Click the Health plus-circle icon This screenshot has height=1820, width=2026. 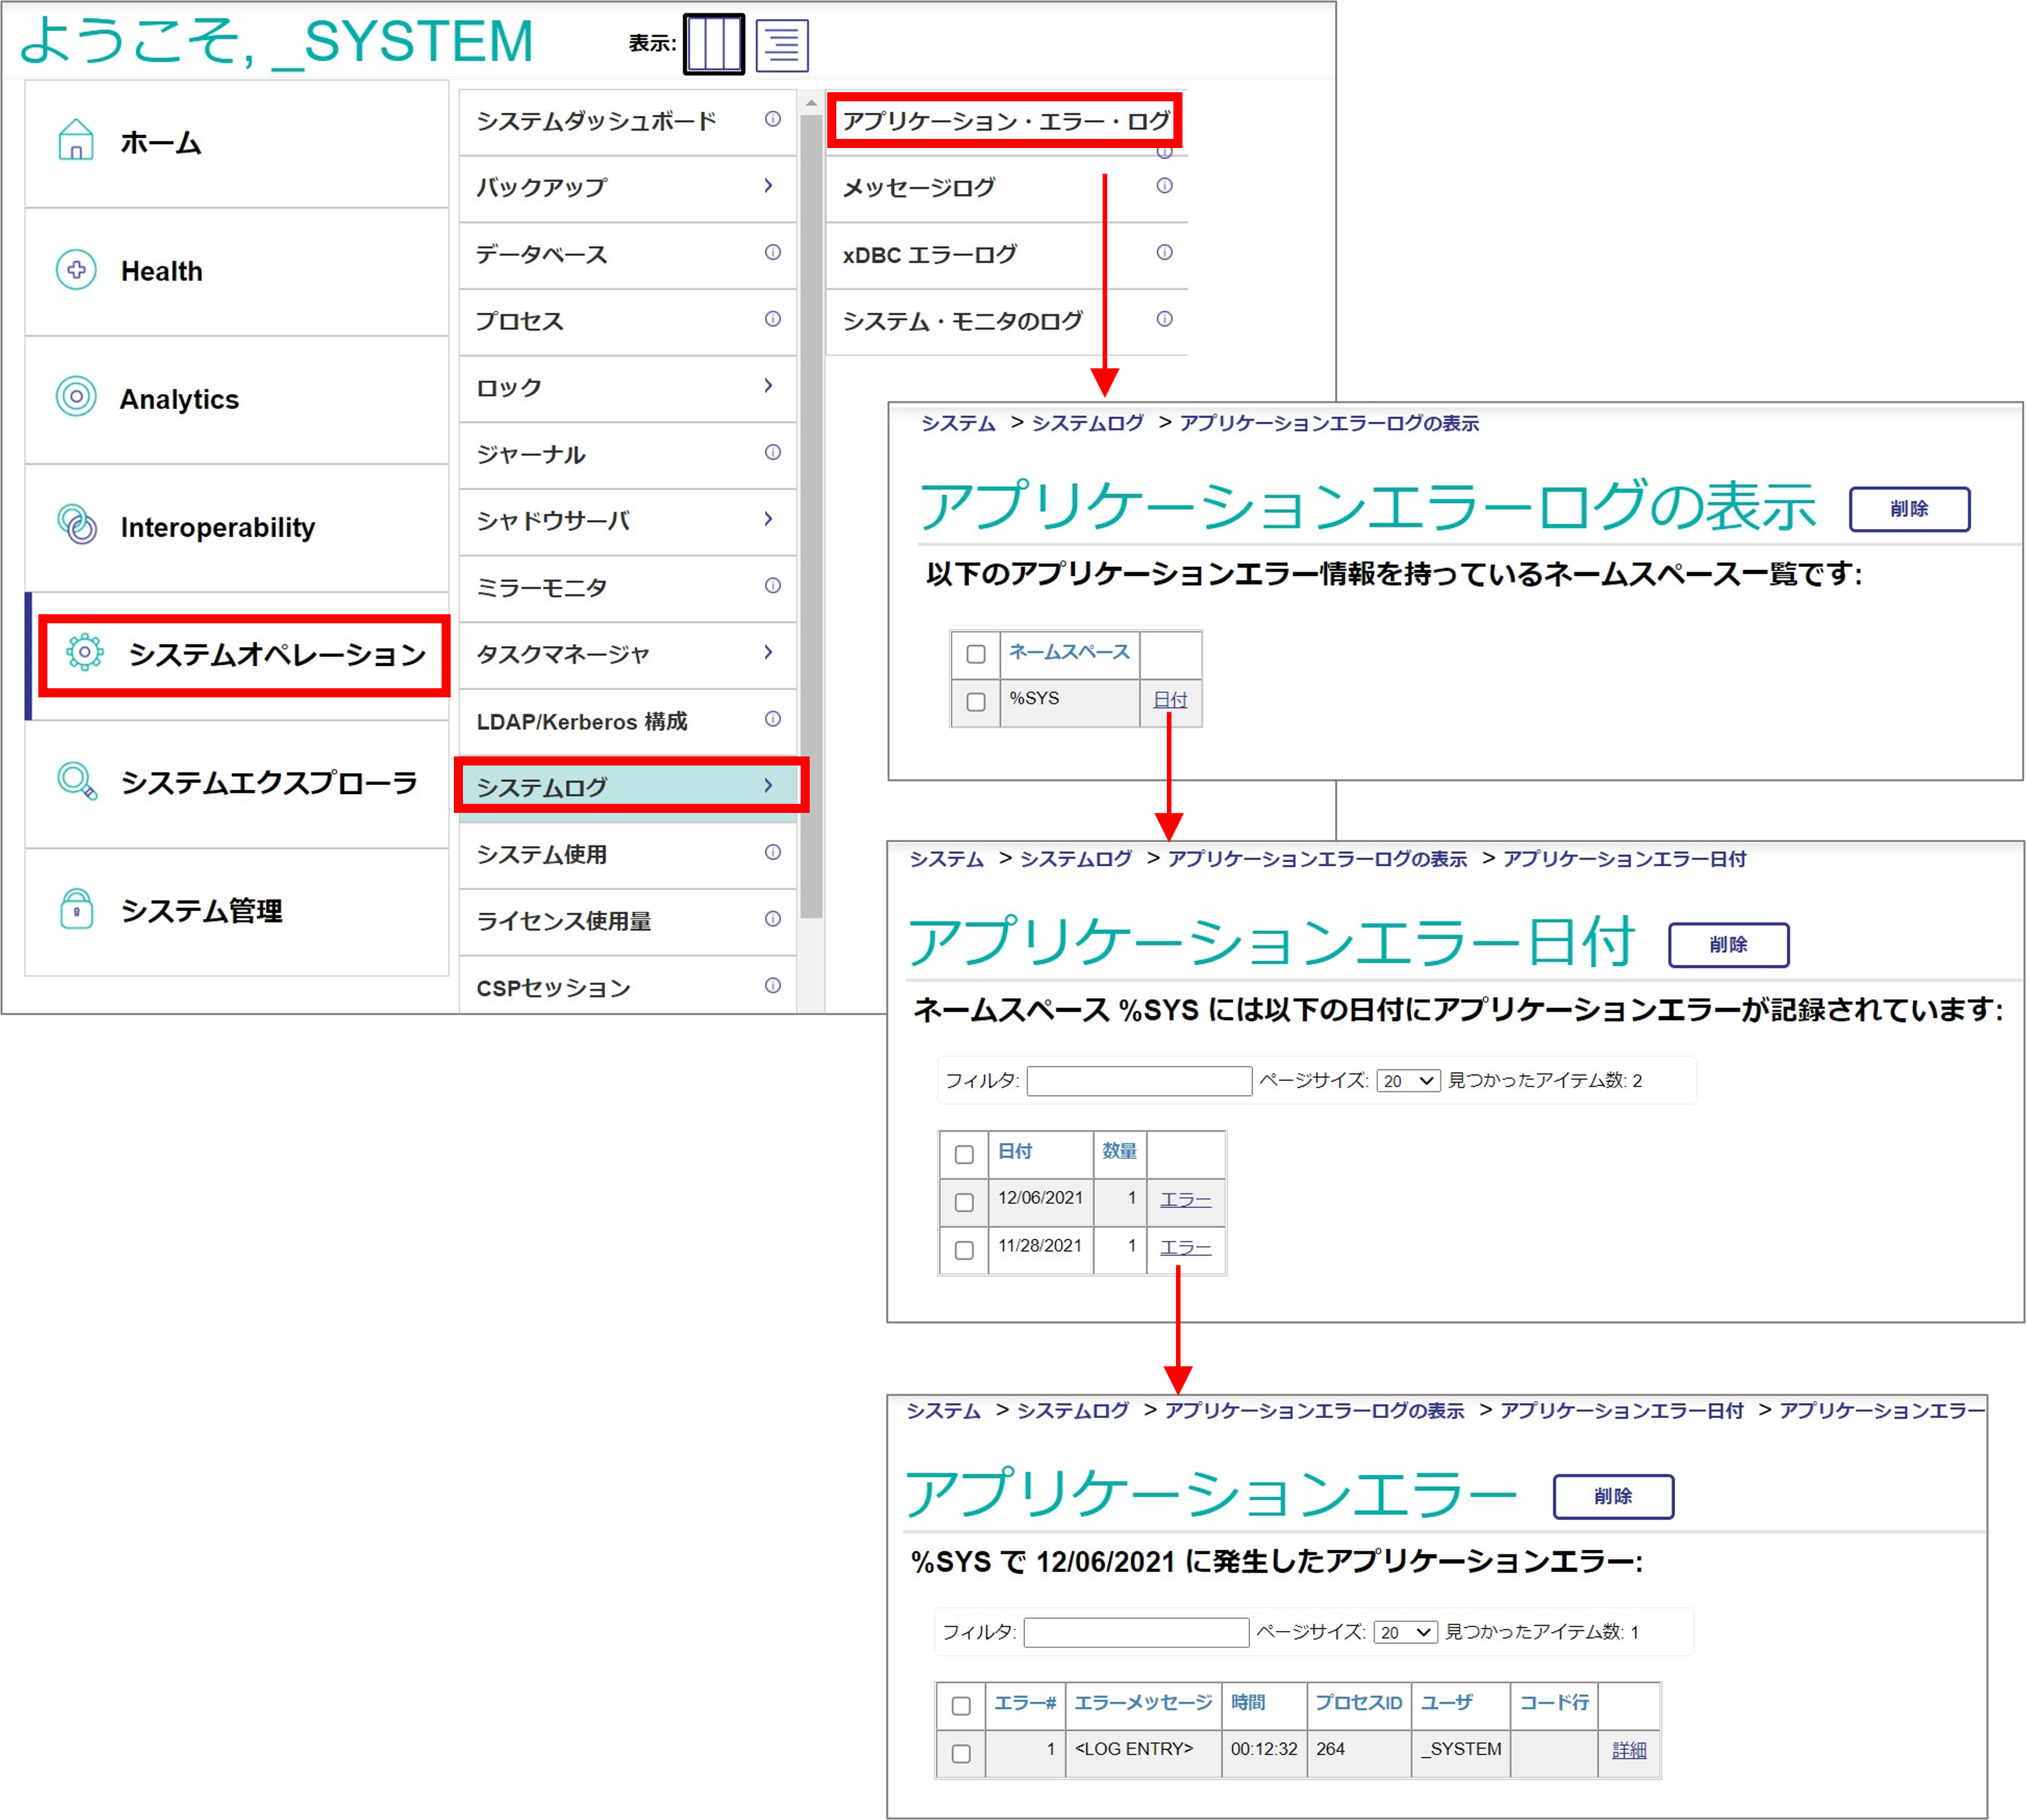[76, 270]
